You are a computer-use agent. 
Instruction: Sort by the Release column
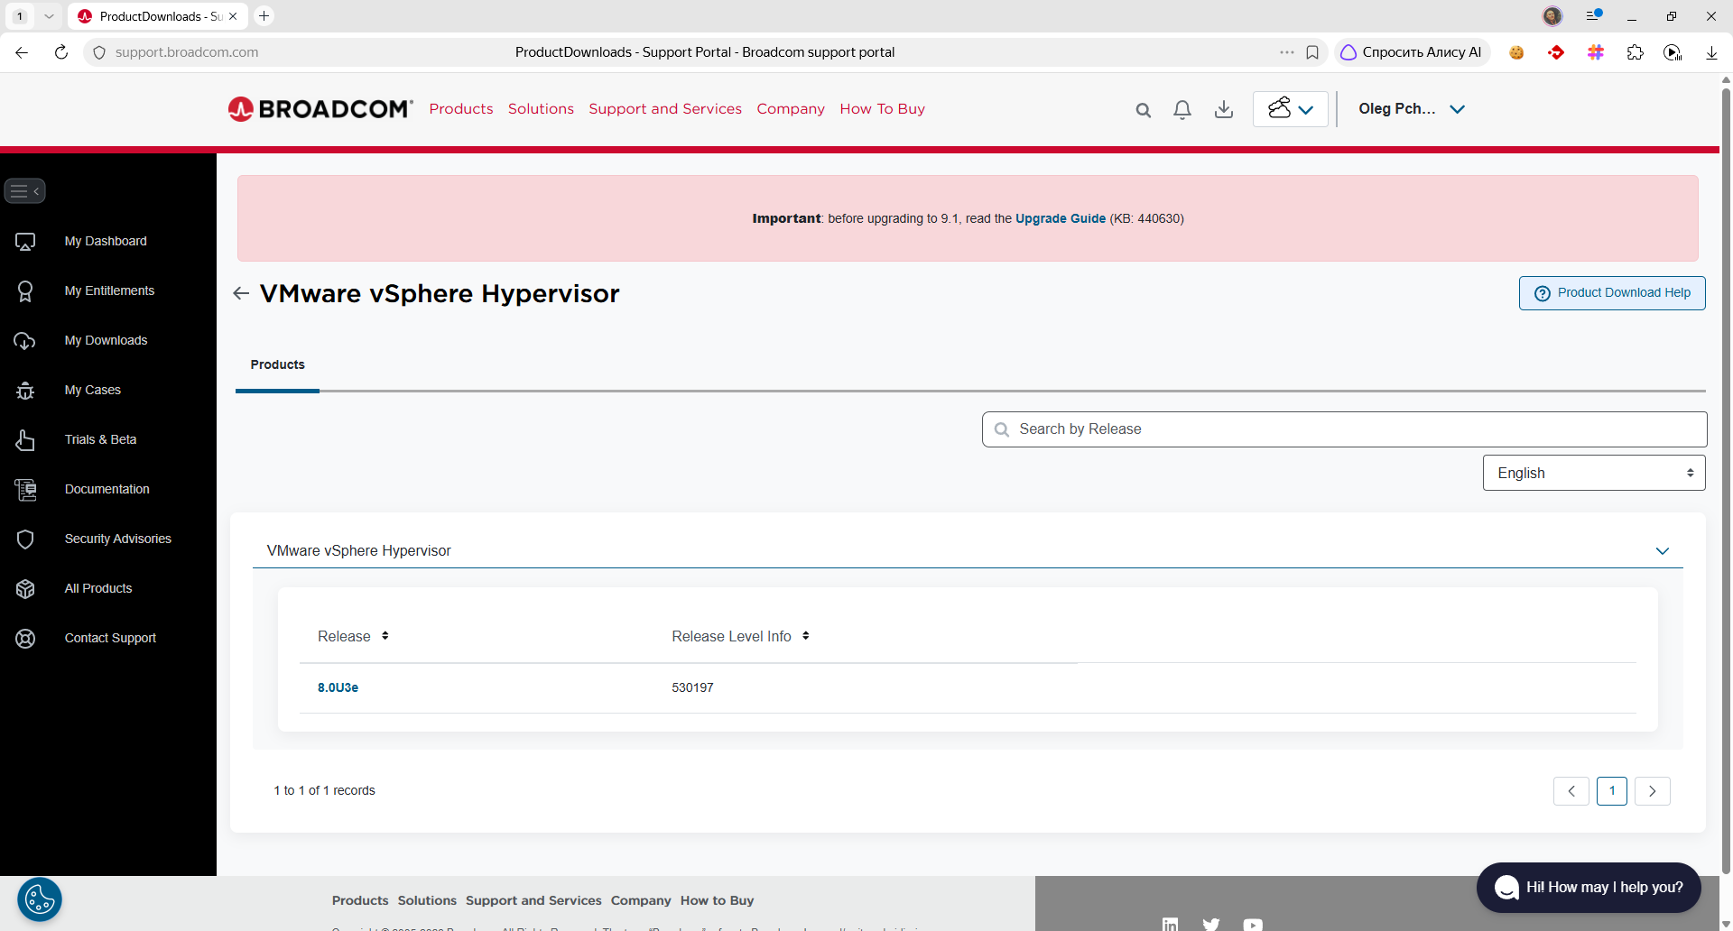(x=353, y=637)
